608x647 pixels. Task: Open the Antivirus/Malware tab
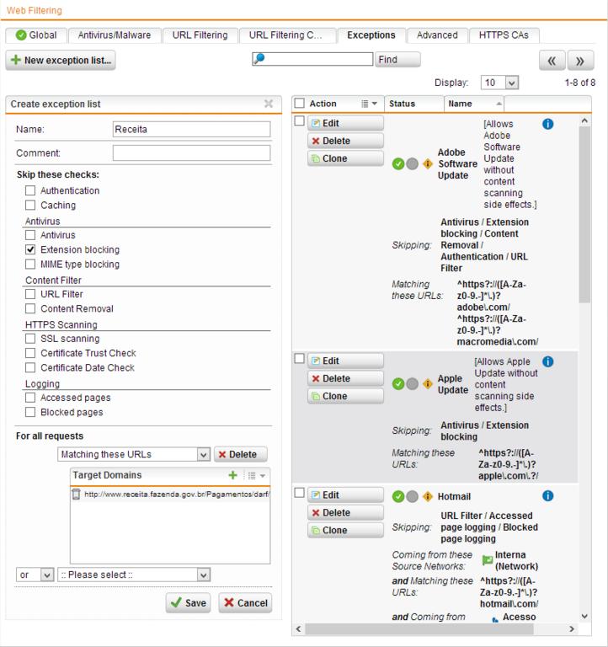[x=115, y=35]
